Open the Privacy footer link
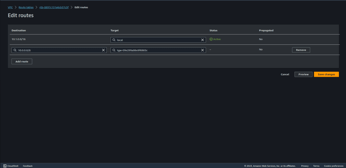Image resolution: width=346 pixels, height=168 pixels. [x=305, y=166]
